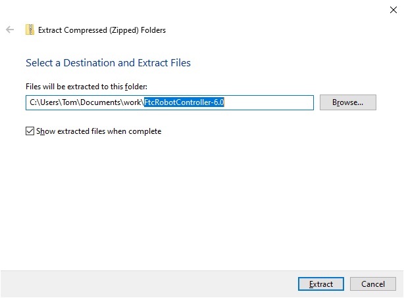Screen dimensions: 404x298
Task: Click empty space at end of path field
Action: click(270, 103)
